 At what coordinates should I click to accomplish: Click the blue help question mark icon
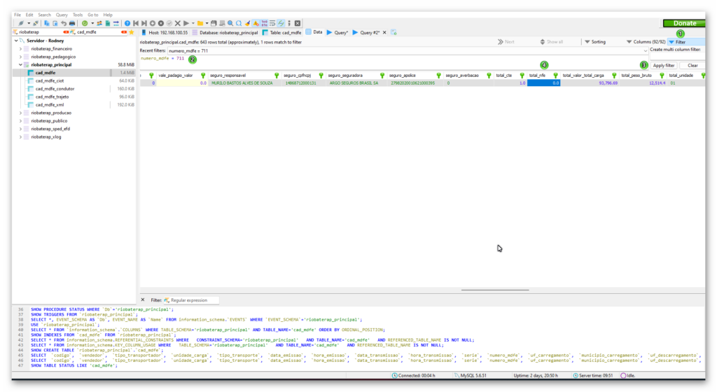(127, 23)
